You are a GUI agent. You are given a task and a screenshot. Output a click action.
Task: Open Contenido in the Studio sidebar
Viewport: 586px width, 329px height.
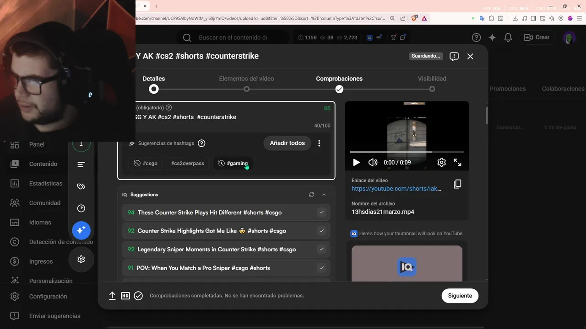(43, 164)
